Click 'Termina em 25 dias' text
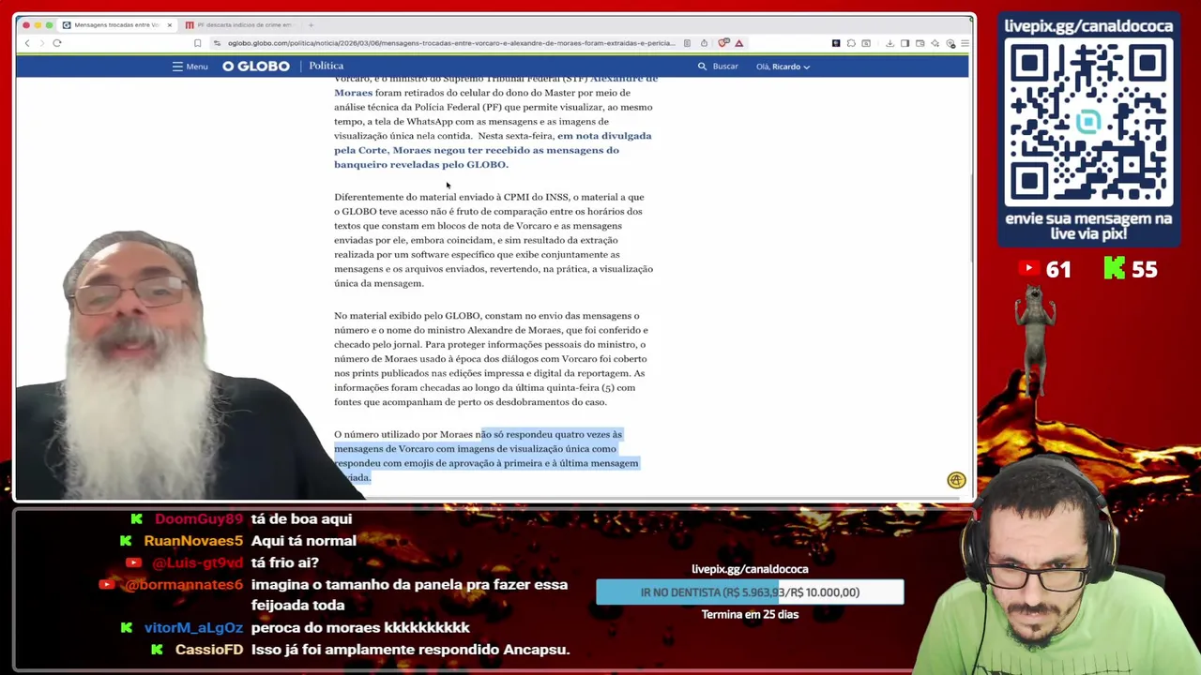This screenshot has width=1201, height=675. click(x=750, y=615)
